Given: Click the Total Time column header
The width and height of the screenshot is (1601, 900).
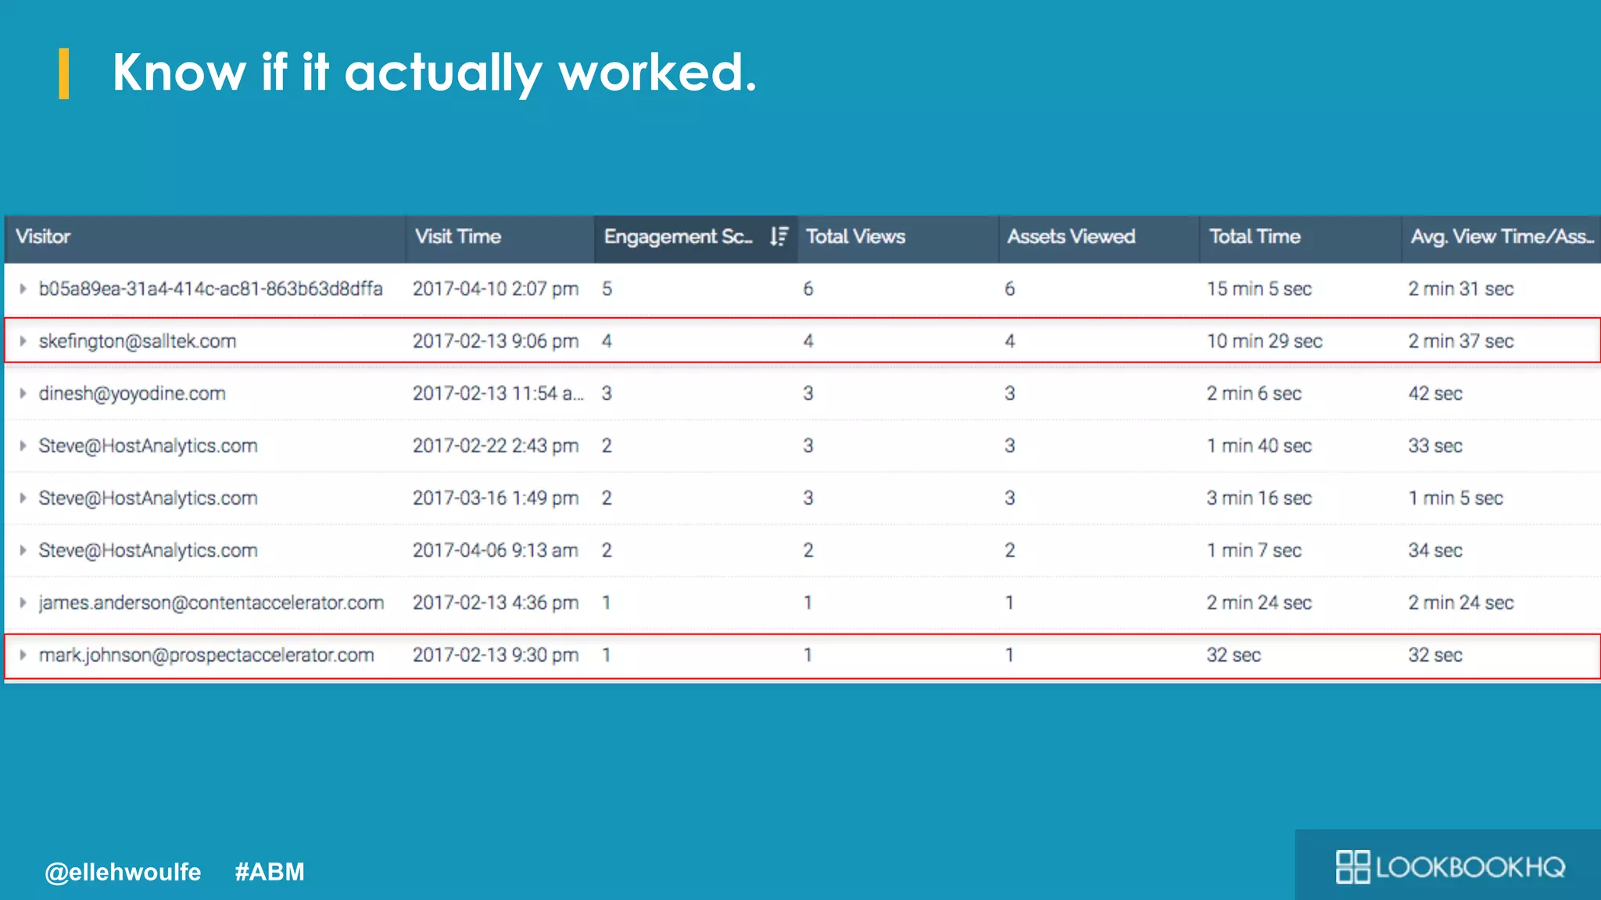Looking at the screenshot, I should tap(1255, 237).
